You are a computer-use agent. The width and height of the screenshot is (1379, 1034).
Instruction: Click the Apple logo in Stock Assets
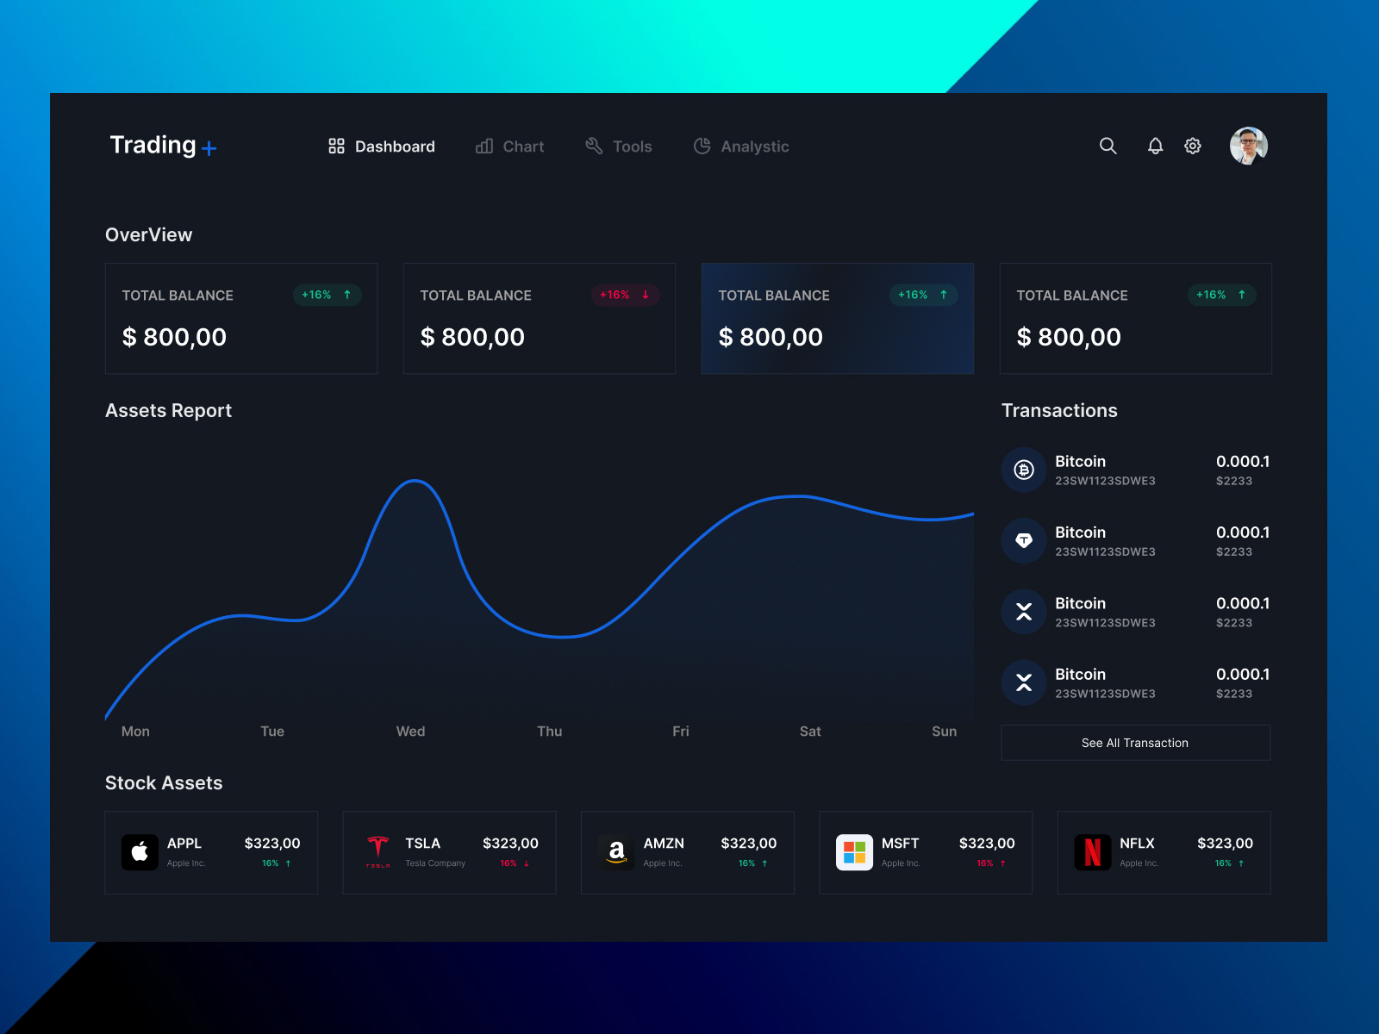tap(140, 852)
